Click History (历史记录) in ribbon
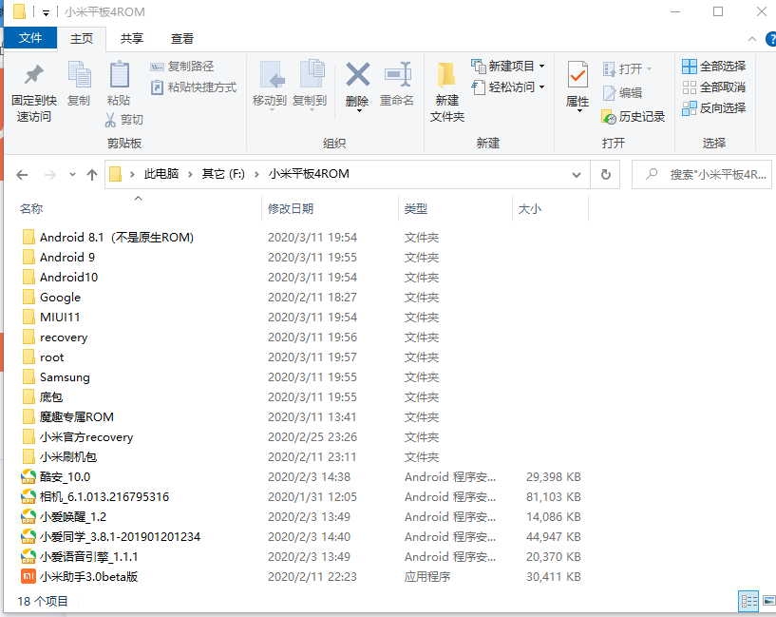Viewport: 776px width, 617px height. click(634, 117)
